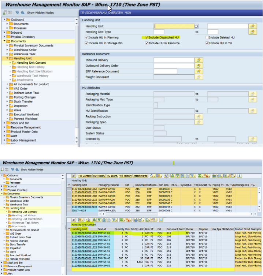263x276 pixels.
Task: Click Collapse All Nodes icon in top monitor toolbar
Action: pos(23,12)
